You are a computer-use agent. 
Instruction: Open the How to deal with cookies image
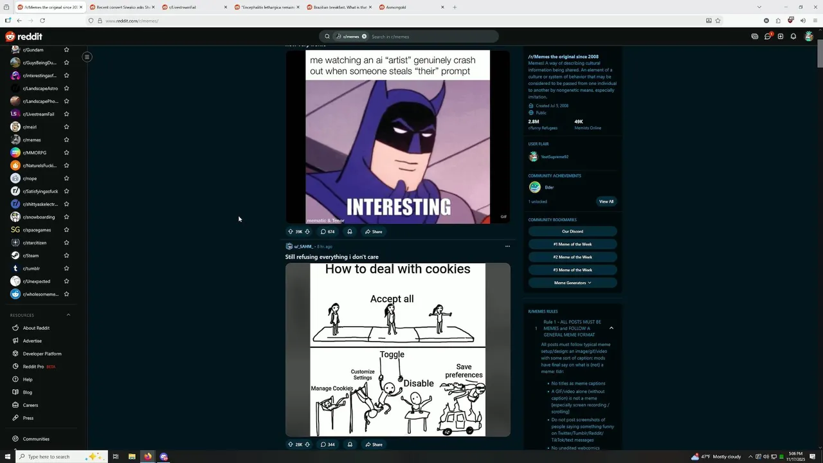[397, 350]
